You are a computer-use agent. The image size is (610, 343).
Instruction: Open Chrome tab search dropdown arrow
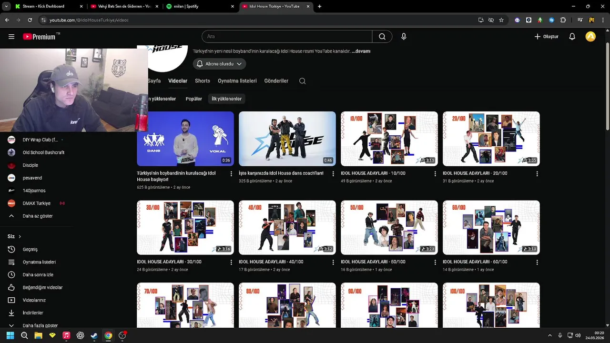point(6,6)
